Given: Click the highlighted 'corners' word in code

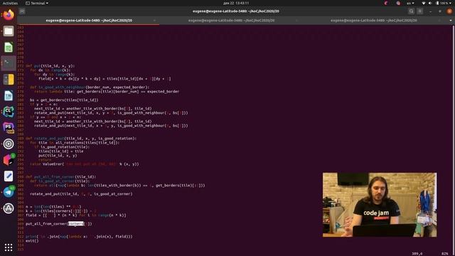Looking at the screenshot, I should pyautogui.click(x=76, y=224).
